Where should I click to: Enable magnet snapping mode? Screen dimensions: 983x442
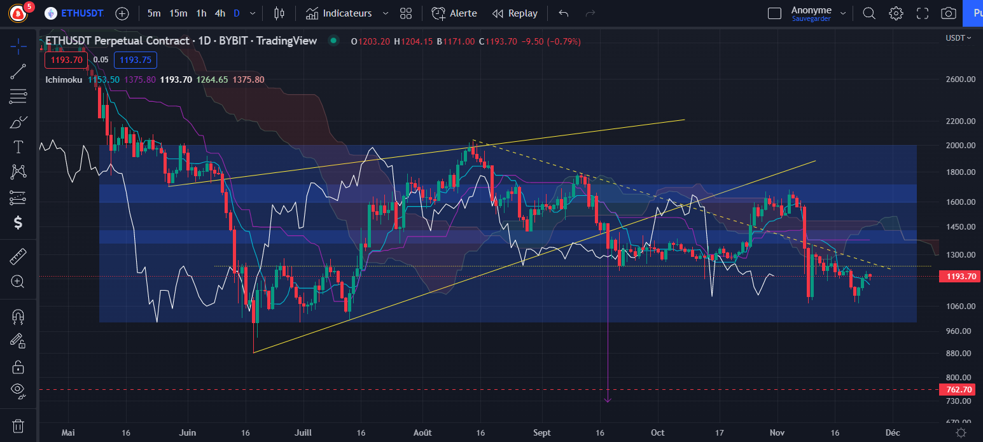[x=18, y=316]
